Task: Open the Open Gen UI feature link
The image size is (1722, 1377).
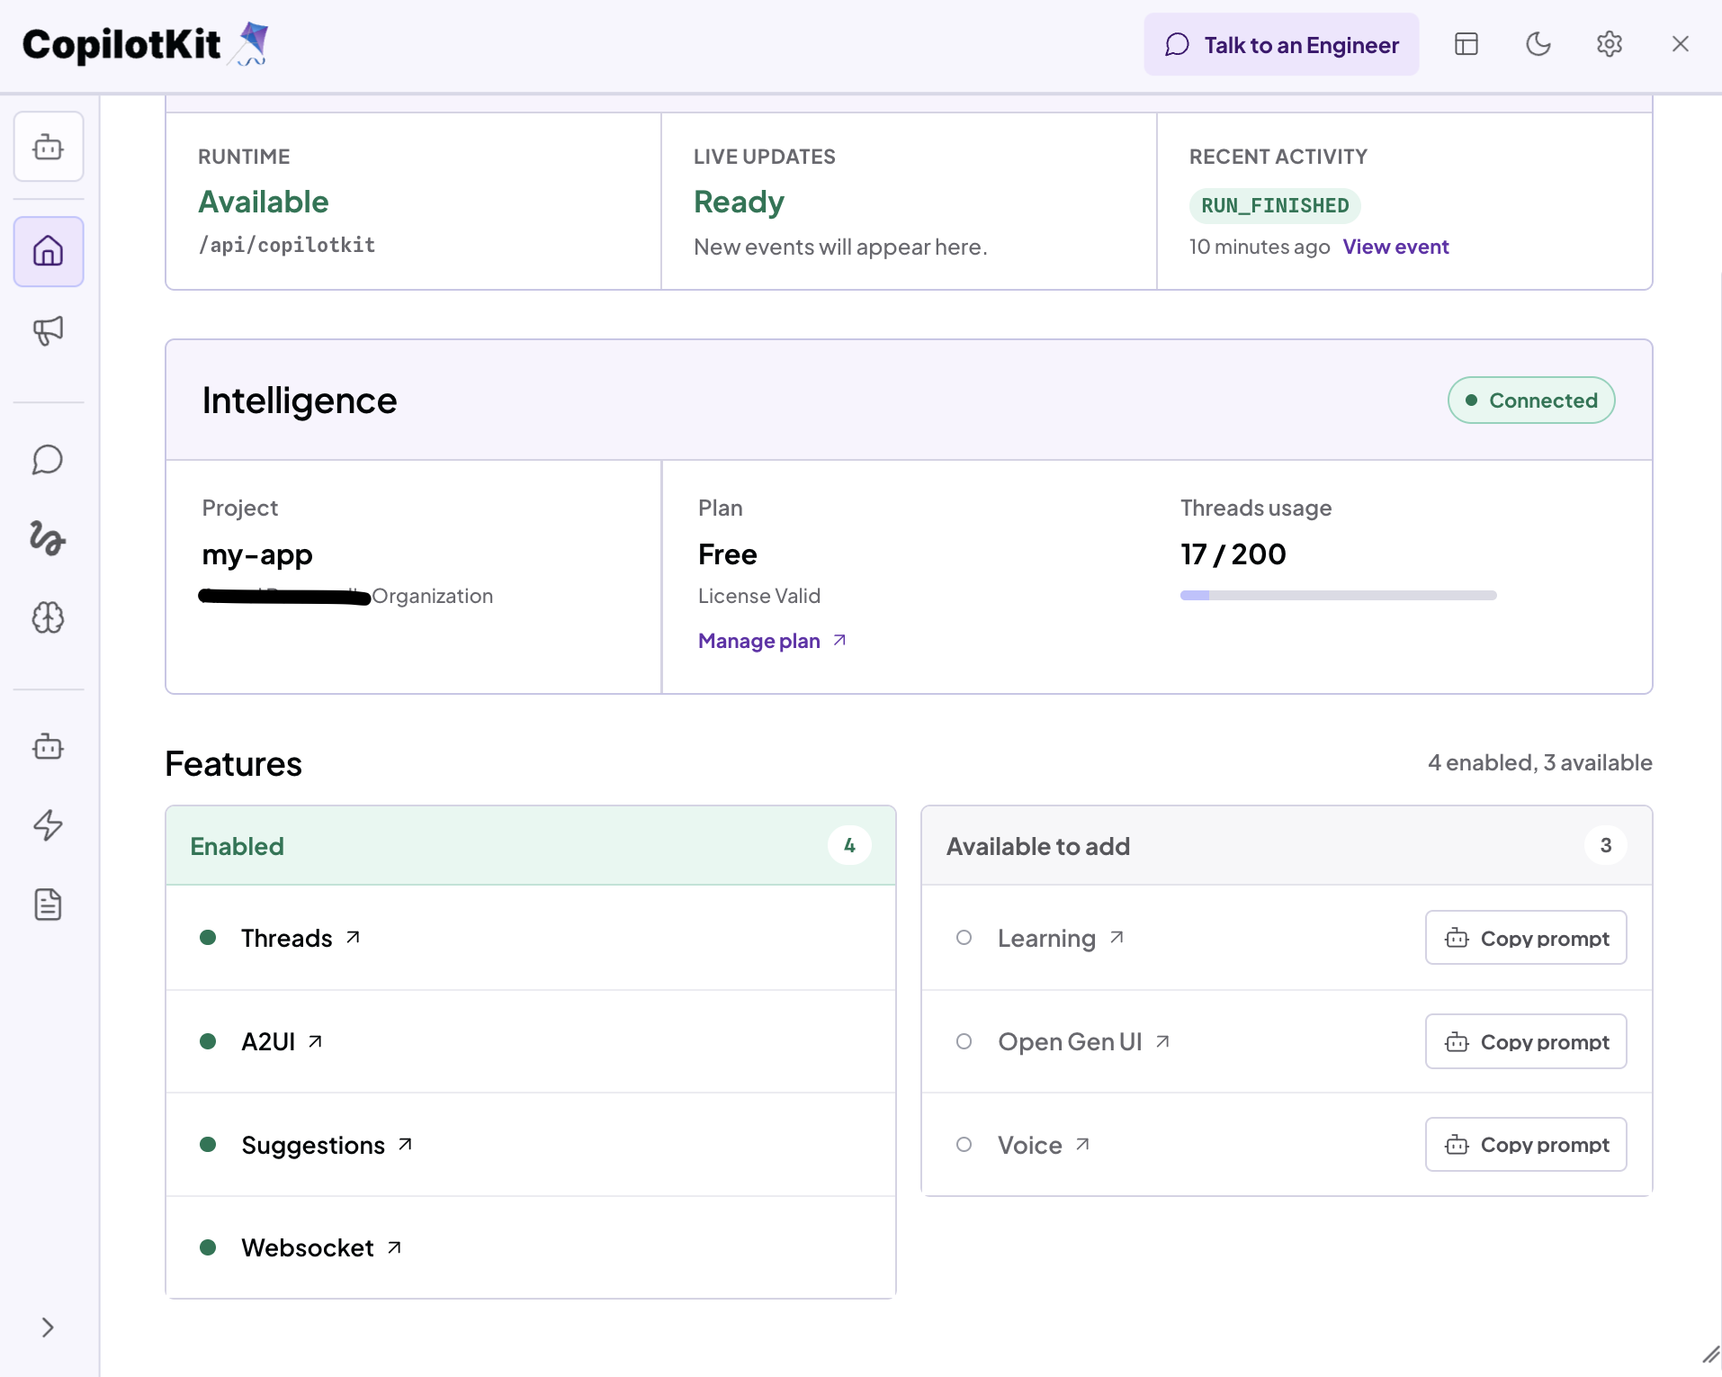Action: click(1084, 1041)
